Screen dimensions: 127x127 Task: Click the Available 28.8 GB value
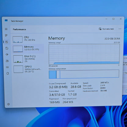(x=76, y=87)
